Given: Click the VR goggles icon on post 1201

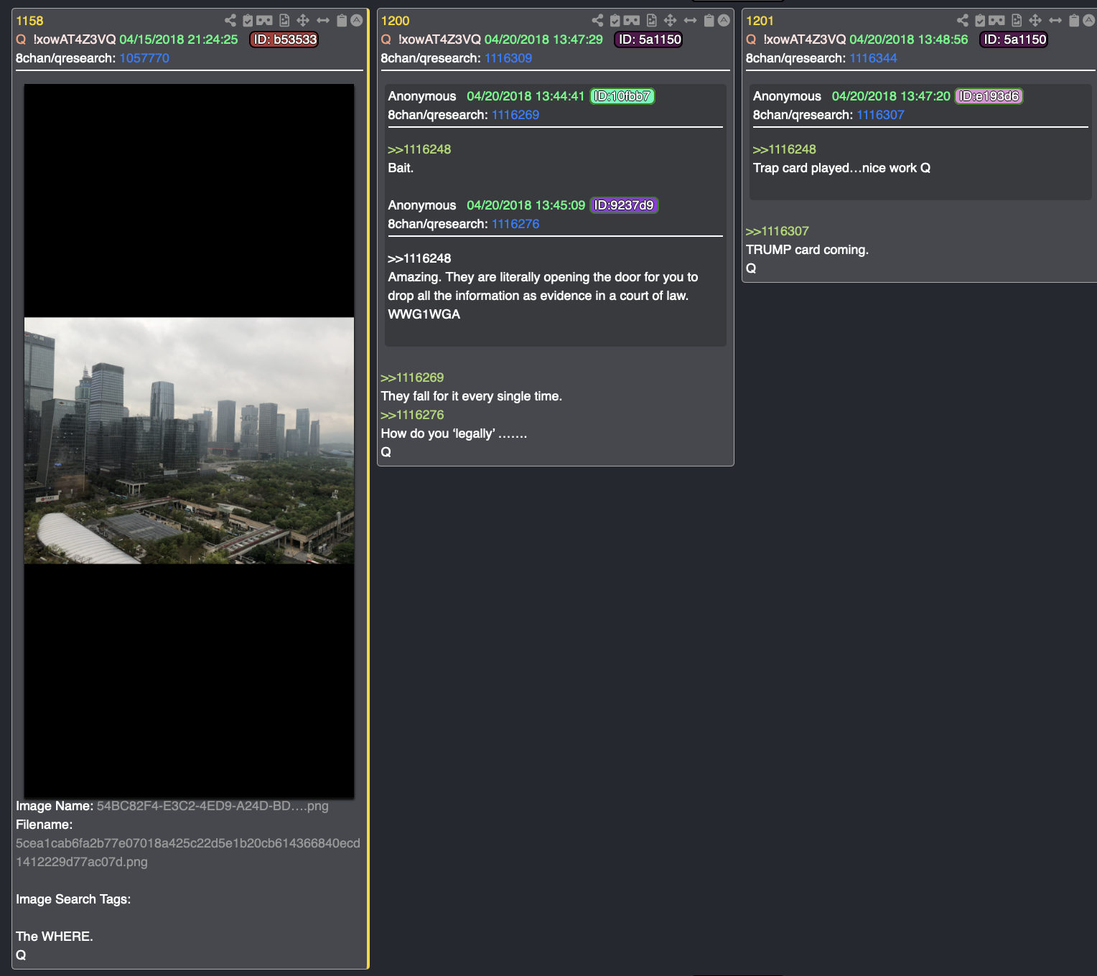Looking at the screenshot, I should [x=996, y=21].
